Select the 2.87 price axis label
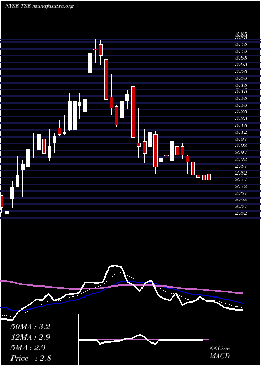 tap(241, 166)
